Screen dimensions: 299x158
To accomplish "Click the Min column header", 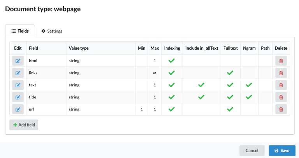I will click(142, 48).
